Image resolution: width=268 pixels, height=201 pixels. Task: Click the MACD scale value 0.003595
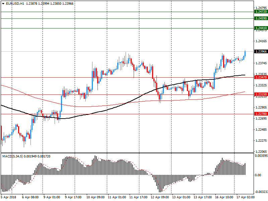point(261,156)
